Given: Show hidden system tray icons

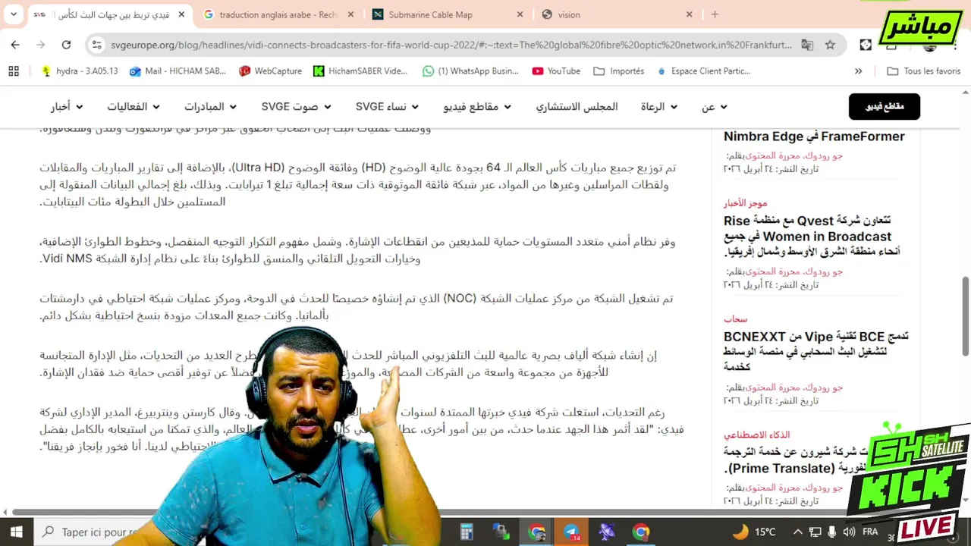Looking at the screenshot, I should pyautogui.click(x=797, y=532).
